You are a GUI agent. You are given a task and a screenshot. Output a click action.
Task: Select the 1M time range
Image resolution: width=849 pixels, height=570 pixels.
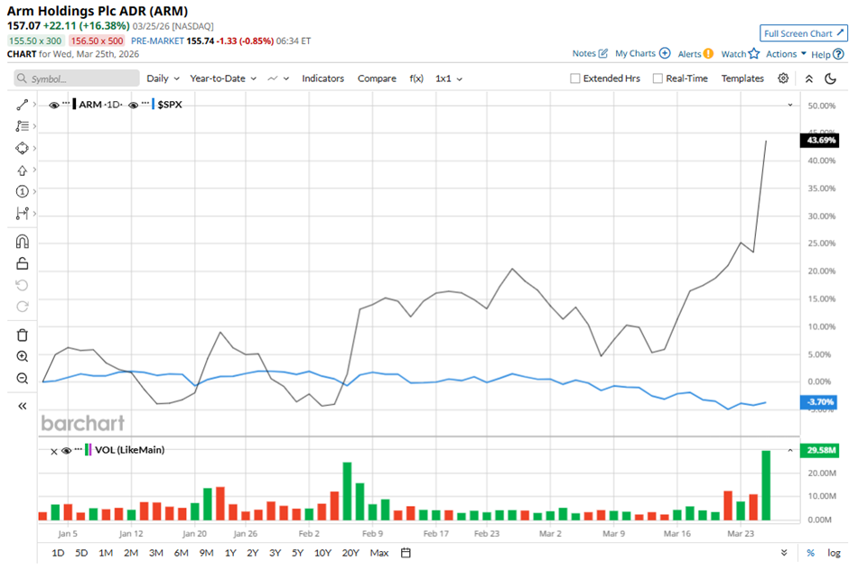(x=106, y=553)
